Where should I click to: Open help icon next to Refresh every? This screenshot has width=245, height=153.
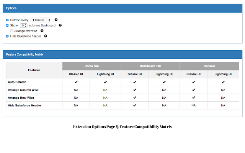click(x=56, y=20)
